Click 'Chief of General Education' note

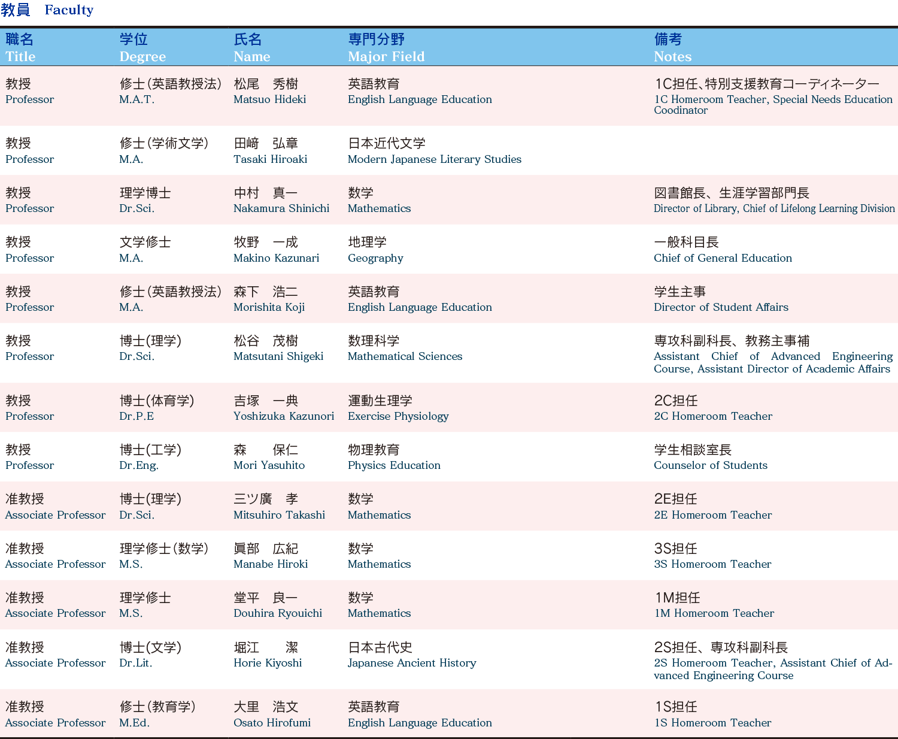[723, 258]
